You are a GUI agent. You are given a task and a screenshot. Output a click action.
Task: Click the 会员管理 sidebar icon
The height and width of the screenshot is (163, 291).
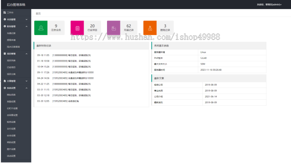click(5, 19)
